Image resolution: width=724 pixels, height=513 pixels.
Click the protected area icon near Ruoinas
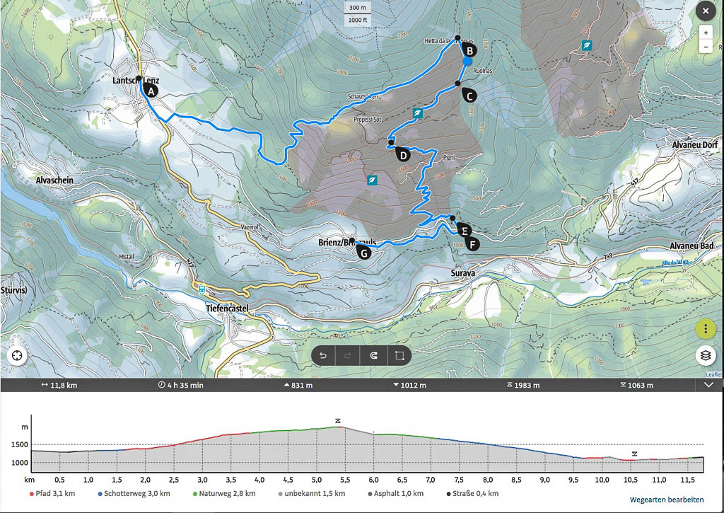[x=586, y=45]
